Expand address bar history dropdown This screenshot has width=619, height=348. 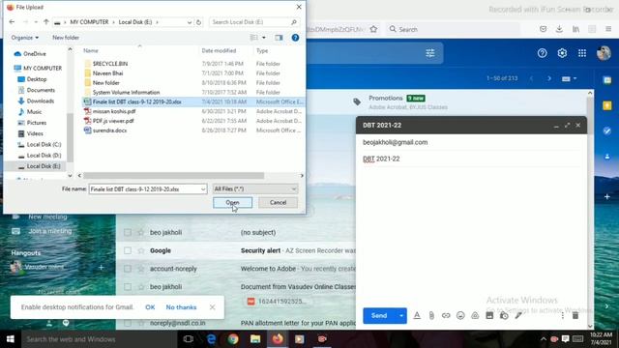point(190,22)
